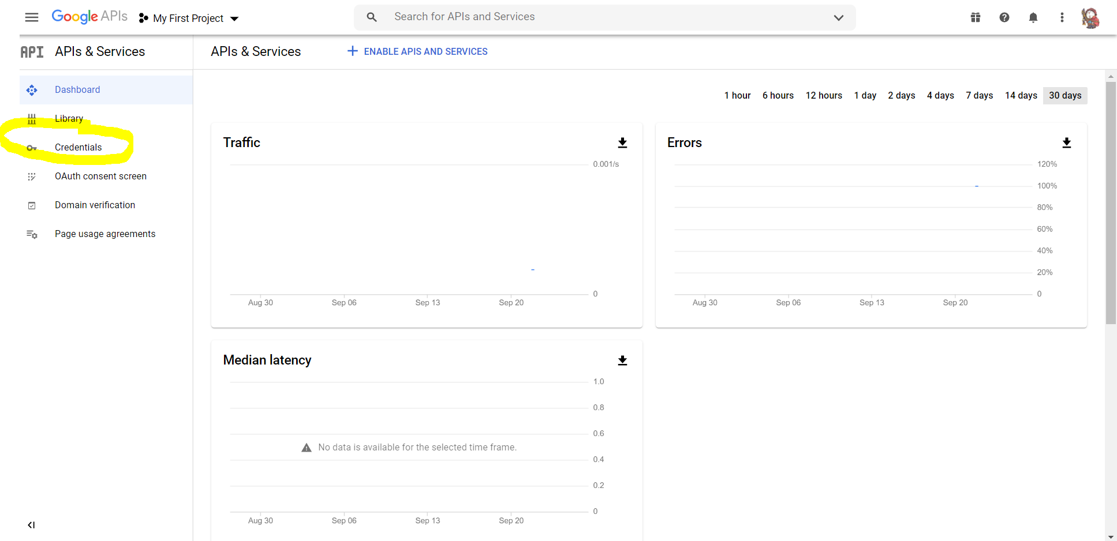Open the notifications bell
Viewport: 1117px width, 541px height.
tap(1033, 17)
